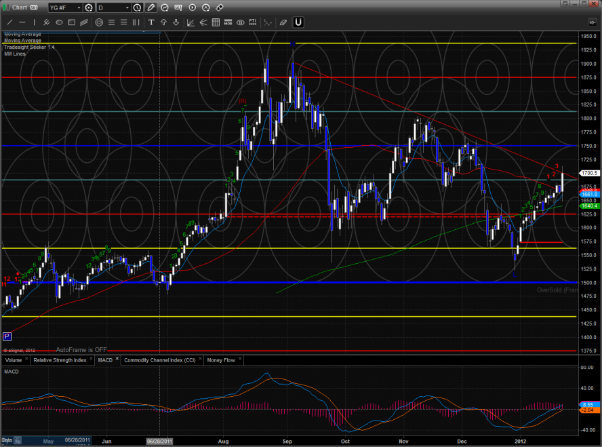Viewport: 602px width, 447px height.
Task: Select the MOB study tool
Action: (x=228, y=22)
